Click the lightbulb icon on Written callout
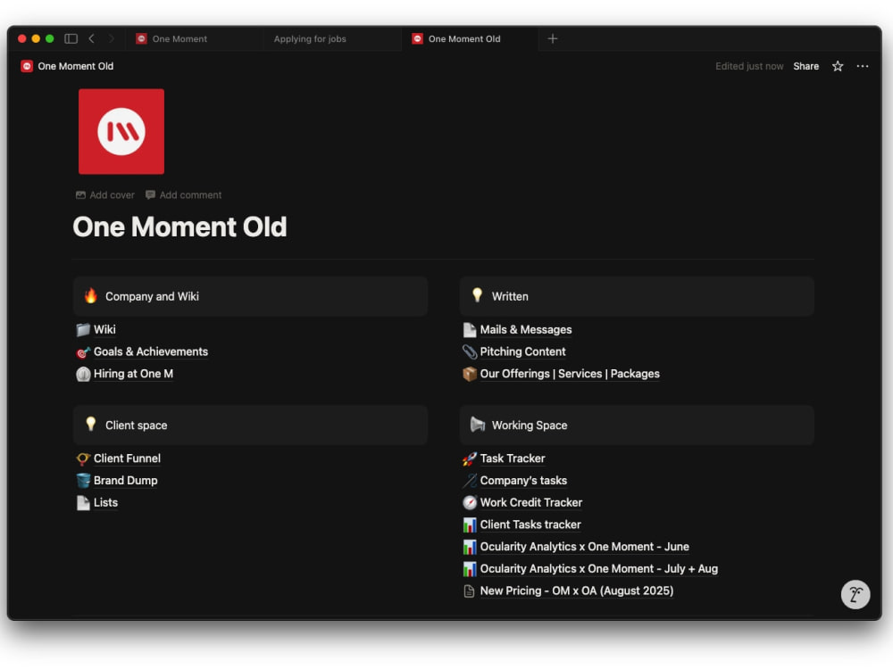The image size is (893, 669). (477, 295)
